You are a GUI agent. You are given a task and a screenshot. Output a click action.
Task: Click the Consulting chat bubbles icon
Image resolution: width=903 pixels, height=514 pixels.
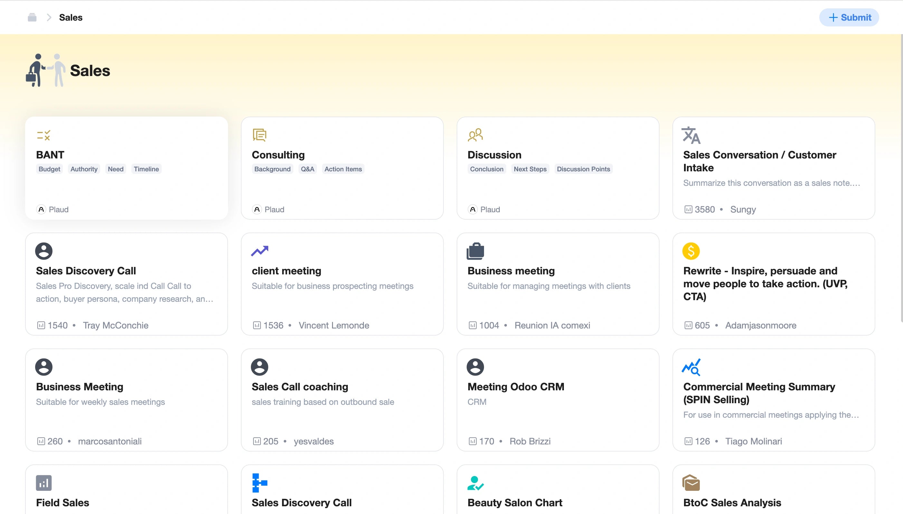point(260,135)
